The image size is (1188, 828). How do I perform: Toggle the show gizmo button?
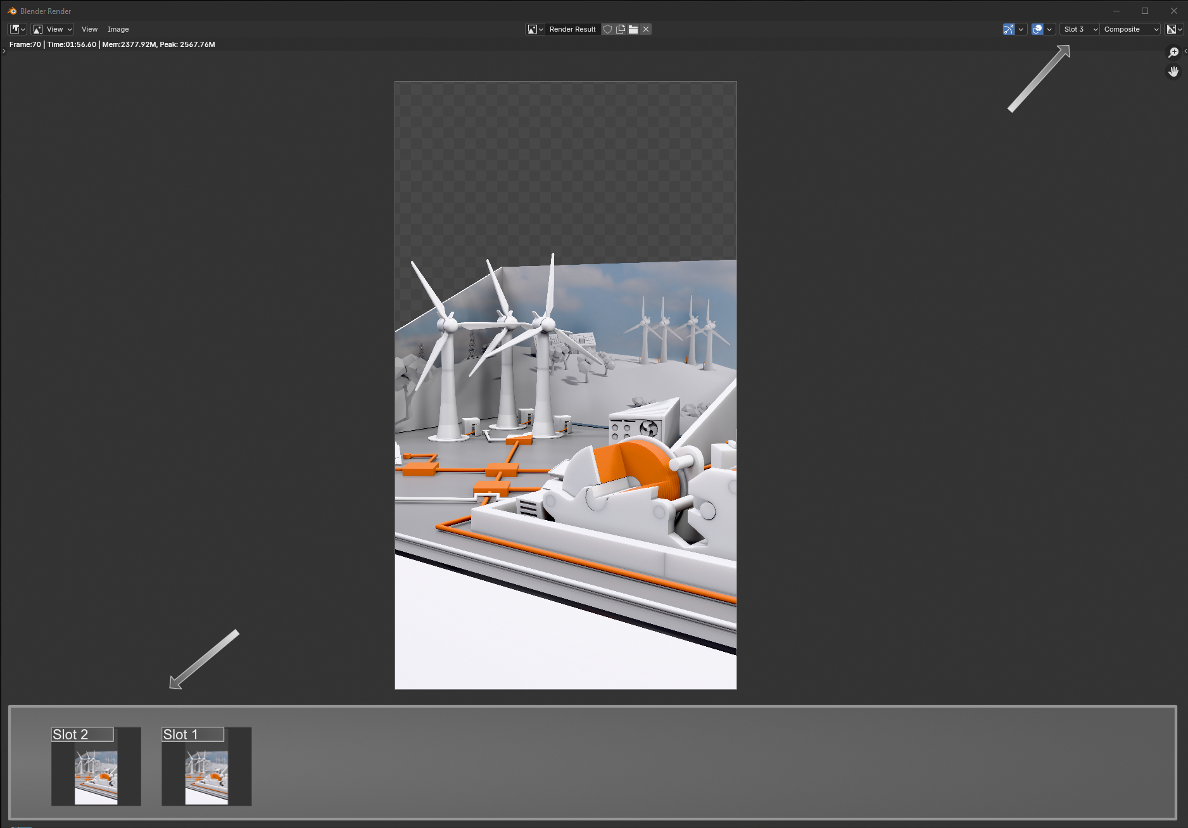1009,29
